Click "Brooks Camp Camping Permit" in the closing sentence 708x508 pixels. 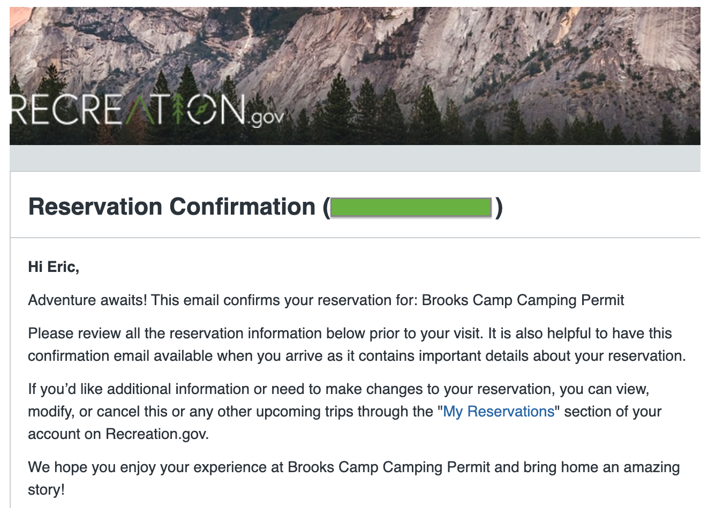tap(389, 467)
